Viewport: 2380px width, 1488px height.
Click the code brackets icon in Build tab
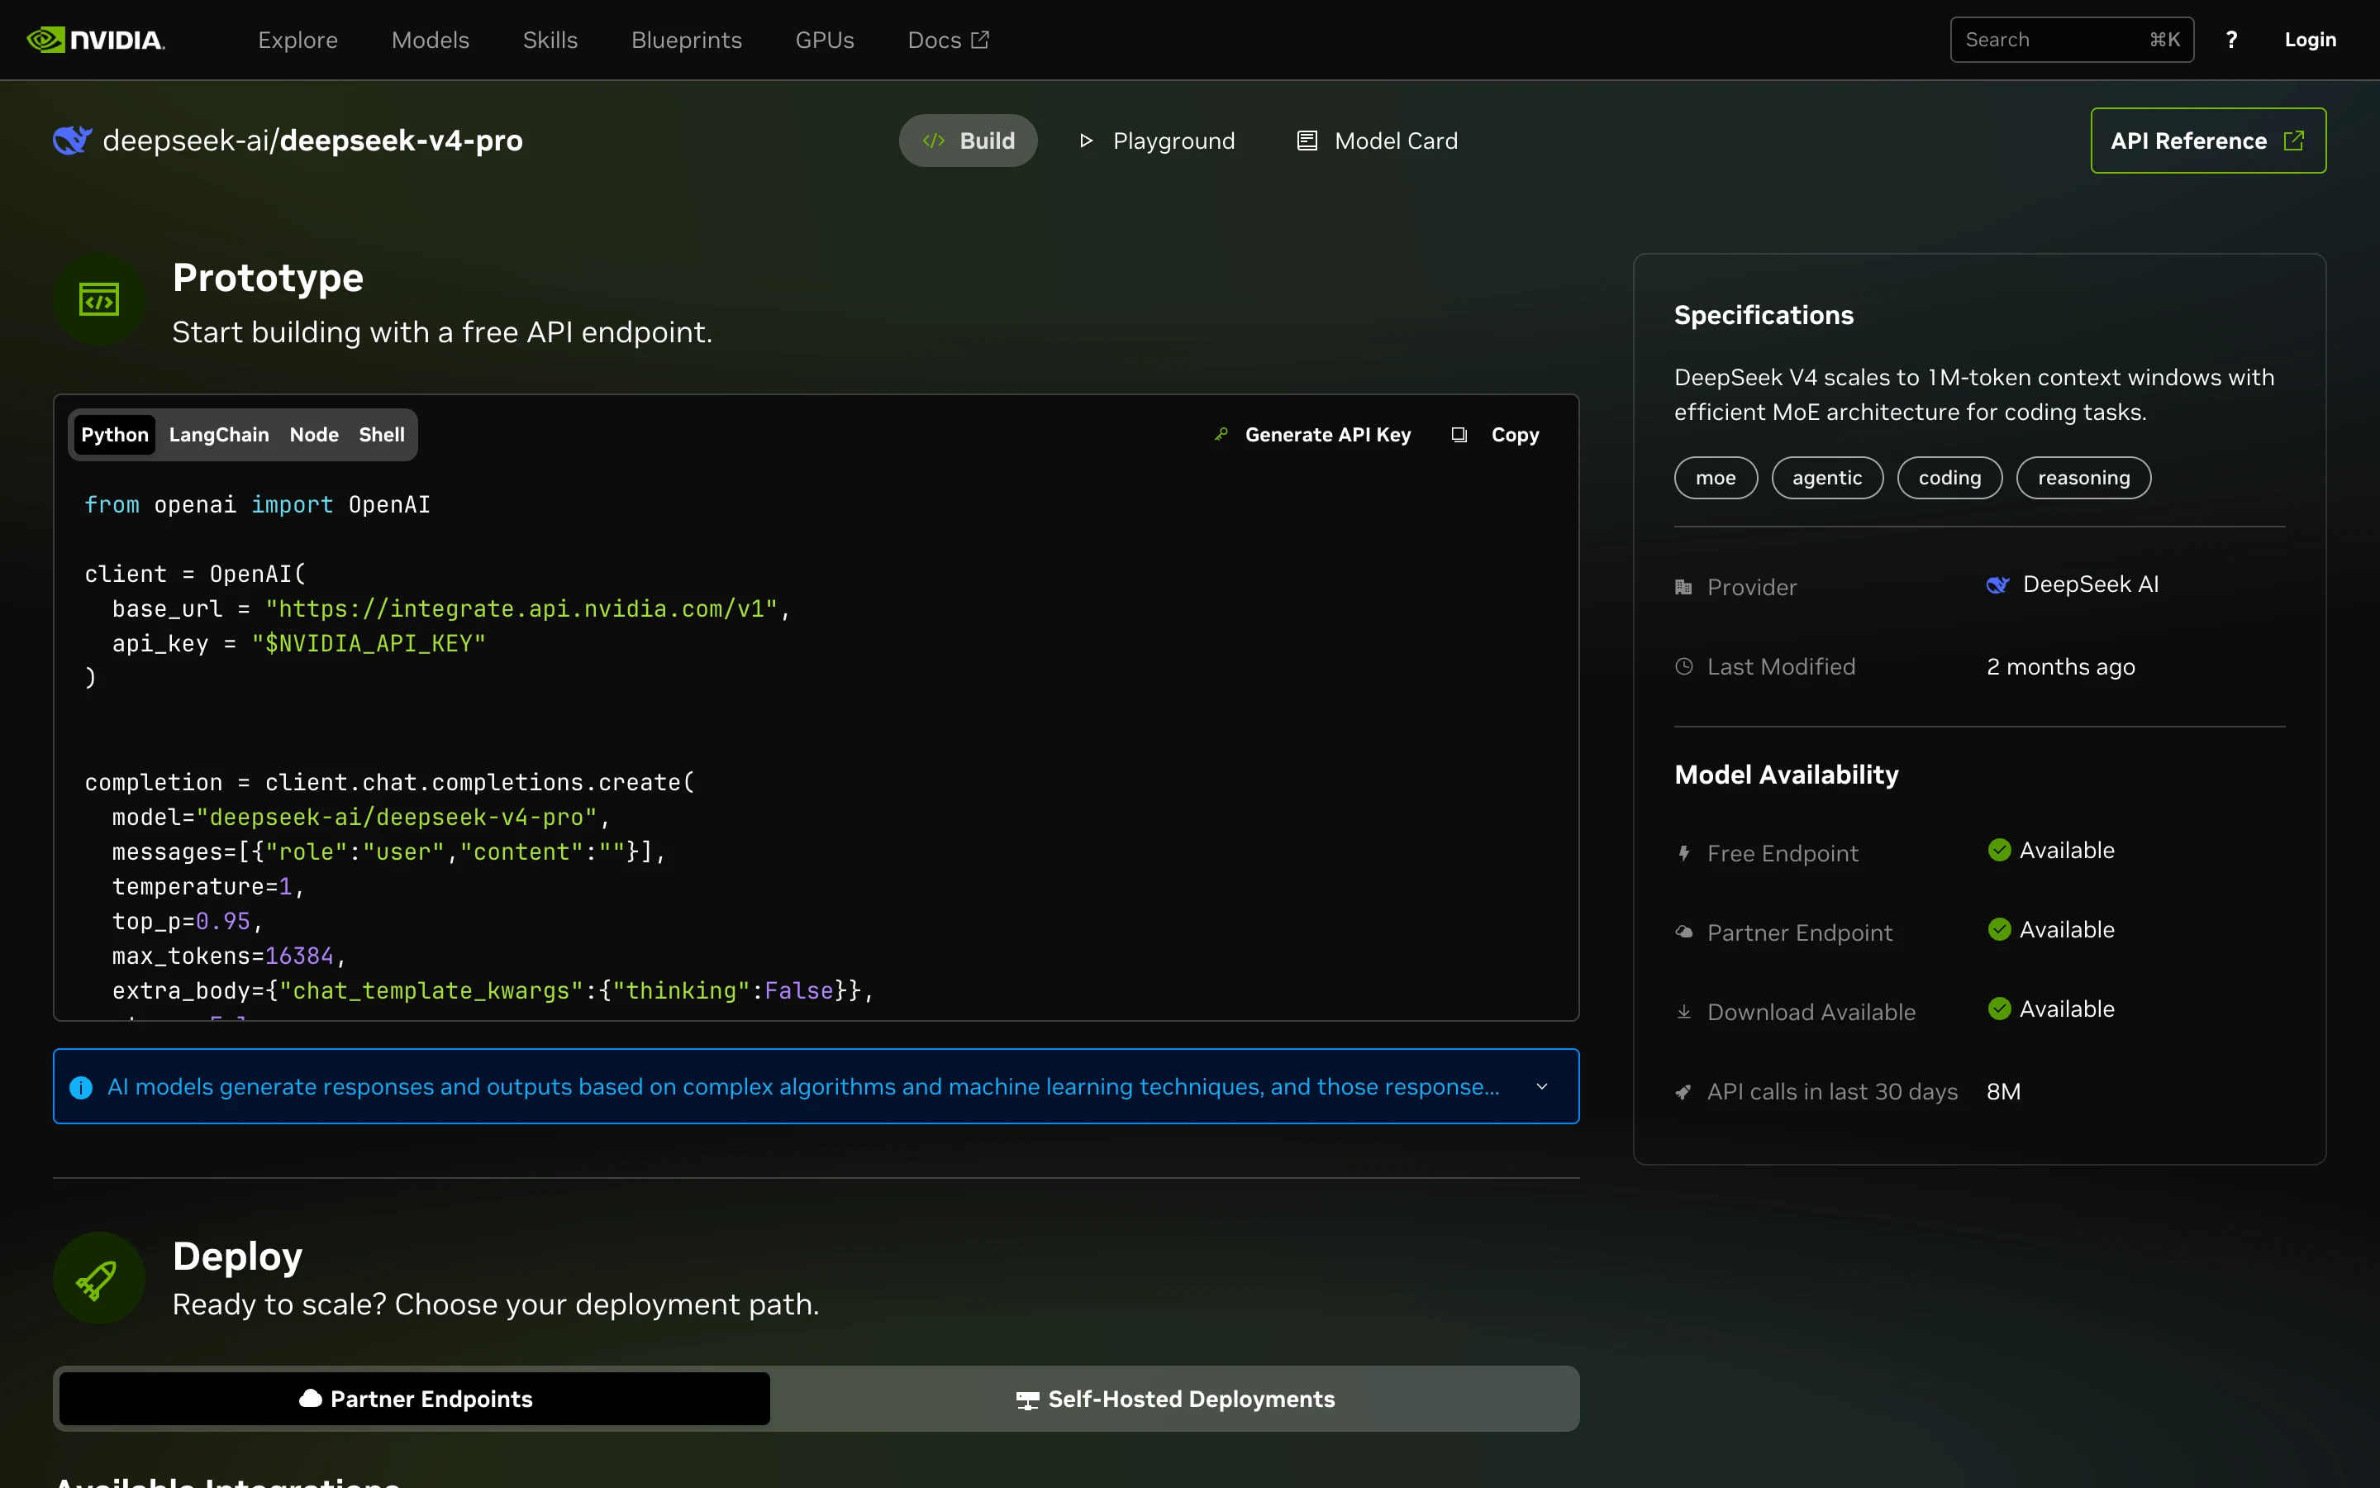pos(933,141)
